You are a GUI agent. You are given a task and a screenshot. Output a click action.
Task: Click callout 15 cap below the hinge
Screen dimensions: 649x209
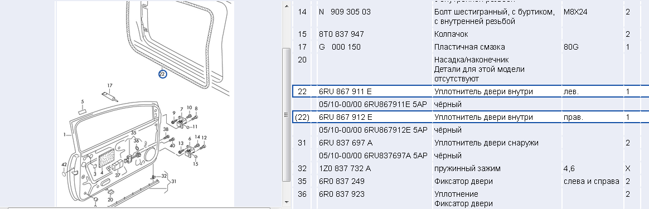[195, 163]
